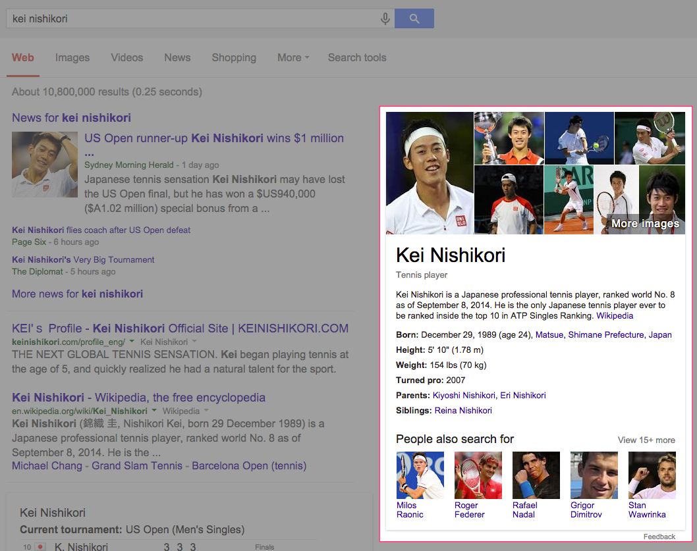Click the Japan flag icon beside K. Nishikori

click(x=40, y=546)
